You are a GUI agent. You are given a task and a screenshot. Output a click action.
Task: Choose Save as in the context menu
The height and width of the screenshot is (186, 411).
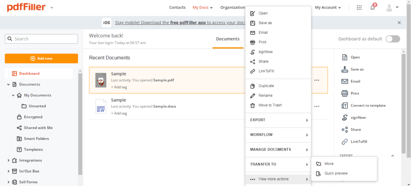click(x=278, y=23)
